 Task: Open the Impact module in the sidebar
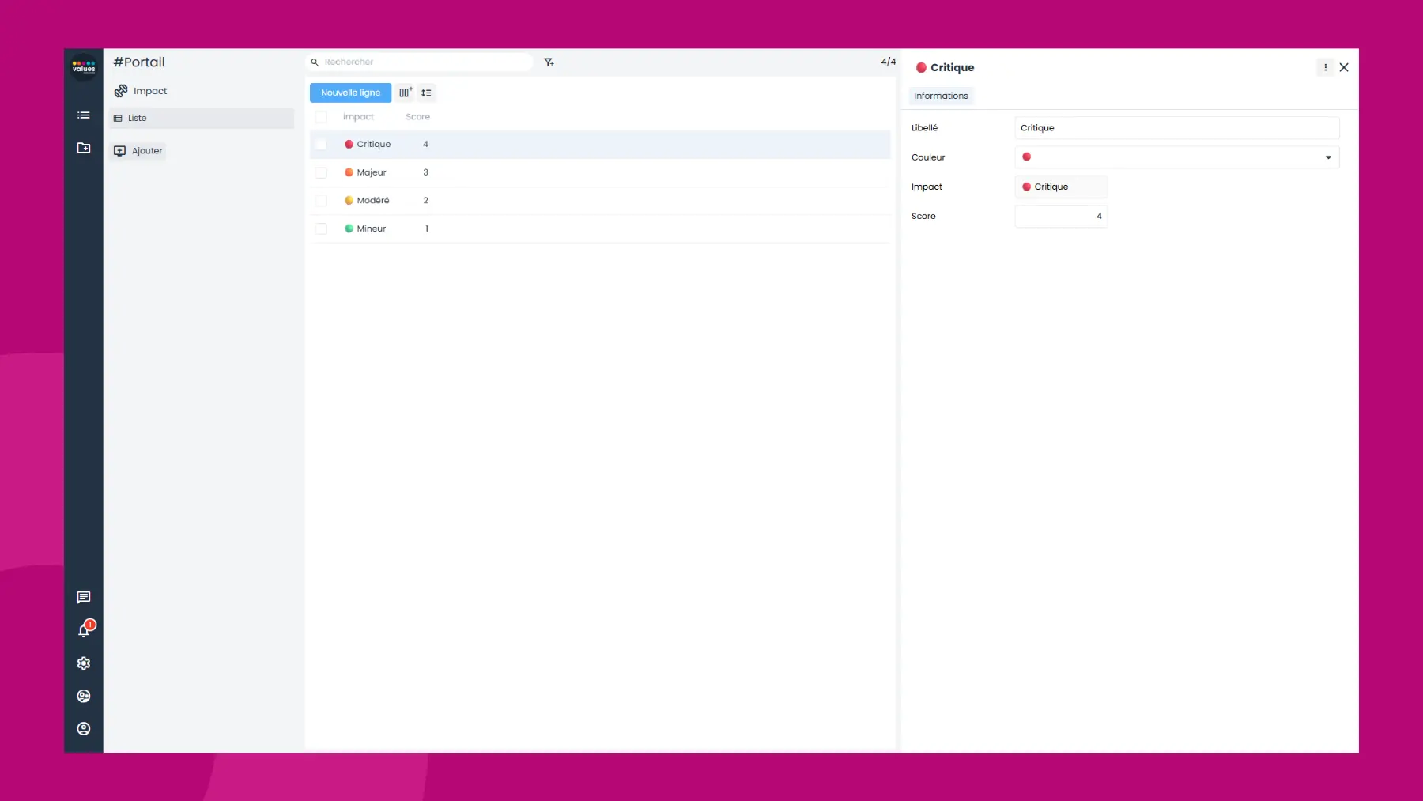(x=149, y=91)
